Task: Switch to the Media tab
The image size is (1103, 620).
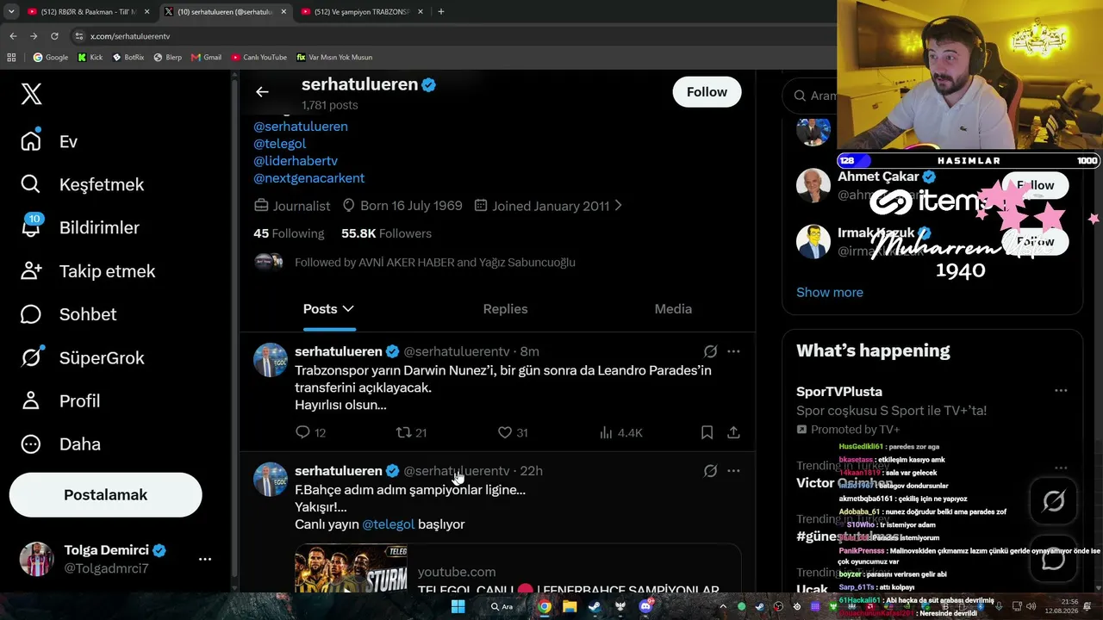Action: (x=673, y=309)
